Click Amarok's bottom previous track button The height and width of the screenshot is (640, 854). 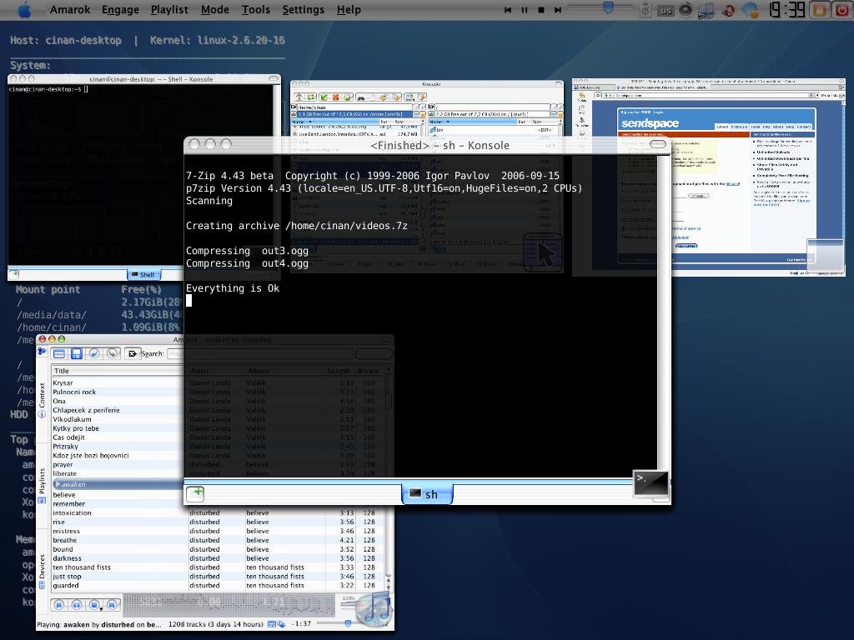(59, 605)
